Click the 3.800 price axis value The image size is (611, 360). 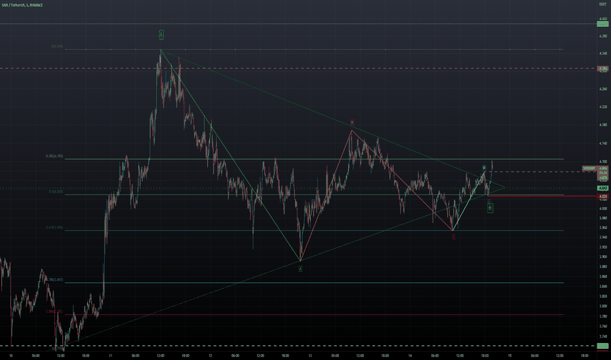[x=603, y=306]
